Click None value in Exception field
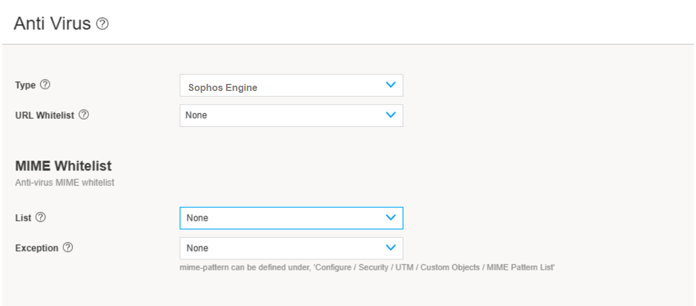Screen dimensions: 696x306 (x=197, y=248)
